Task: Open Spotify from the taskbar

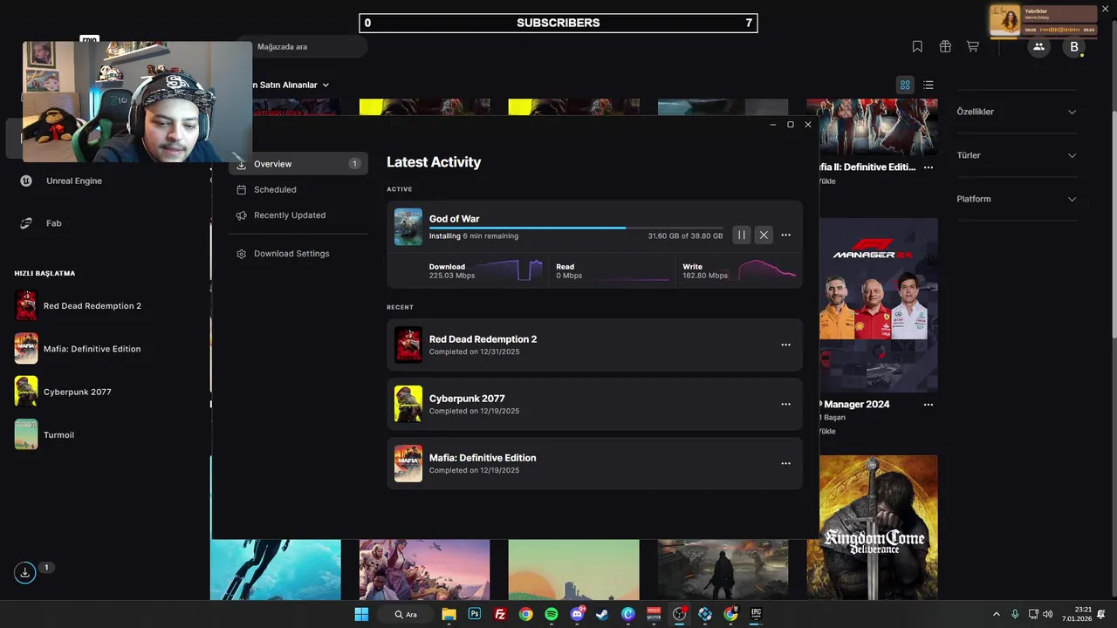Action: [x=552, y=614]
